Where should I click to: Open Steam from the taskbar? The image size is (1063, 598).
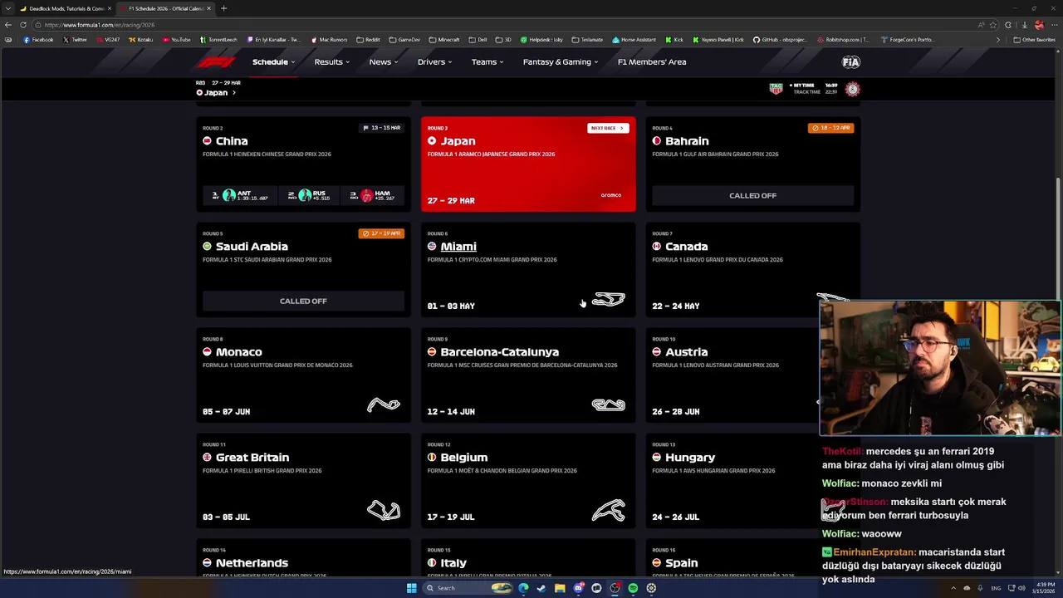click(x=541, y=588)
